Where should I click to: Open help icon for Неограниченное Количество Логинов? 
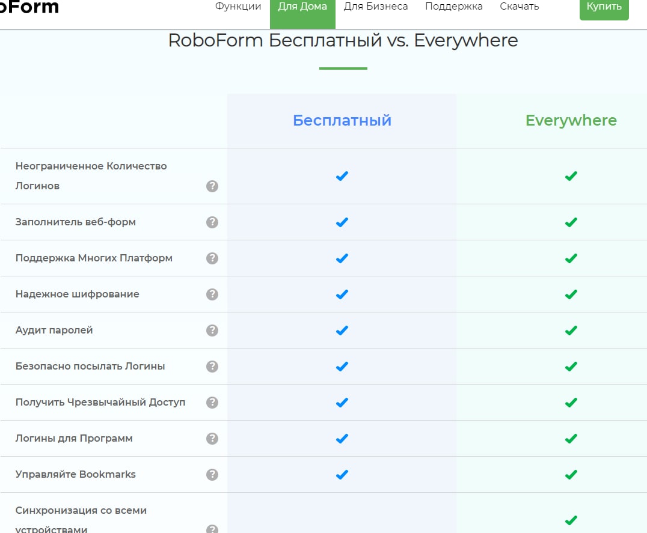click(x=212, y=186)
